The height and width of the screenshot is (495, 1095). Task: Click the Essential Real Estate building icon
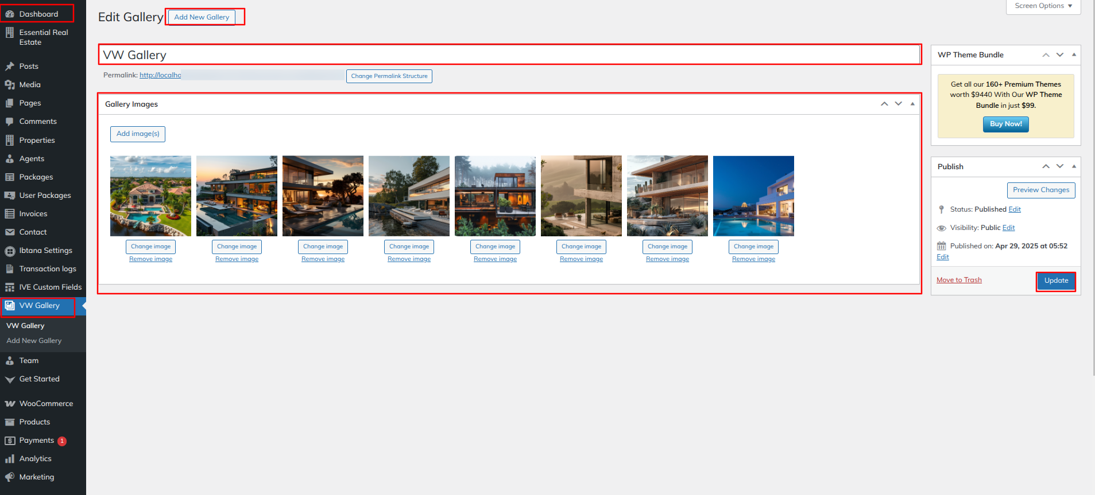[x=10, y=33]
